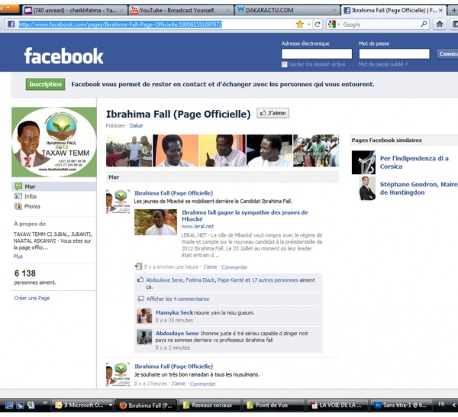Open 'Stéphane Gendron, Maire de Huntingdon' page
The height and width of the screenshot is (417, 458).
(x=418, y=188)
